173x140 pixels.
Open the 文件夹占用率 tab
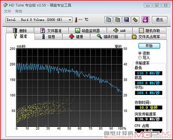[x=146, y=37]
